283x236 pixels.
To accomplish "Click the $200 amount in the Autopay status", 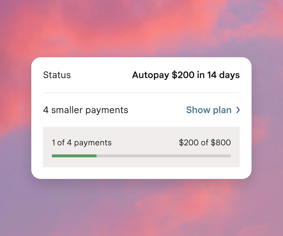I will tap(183, 75).
